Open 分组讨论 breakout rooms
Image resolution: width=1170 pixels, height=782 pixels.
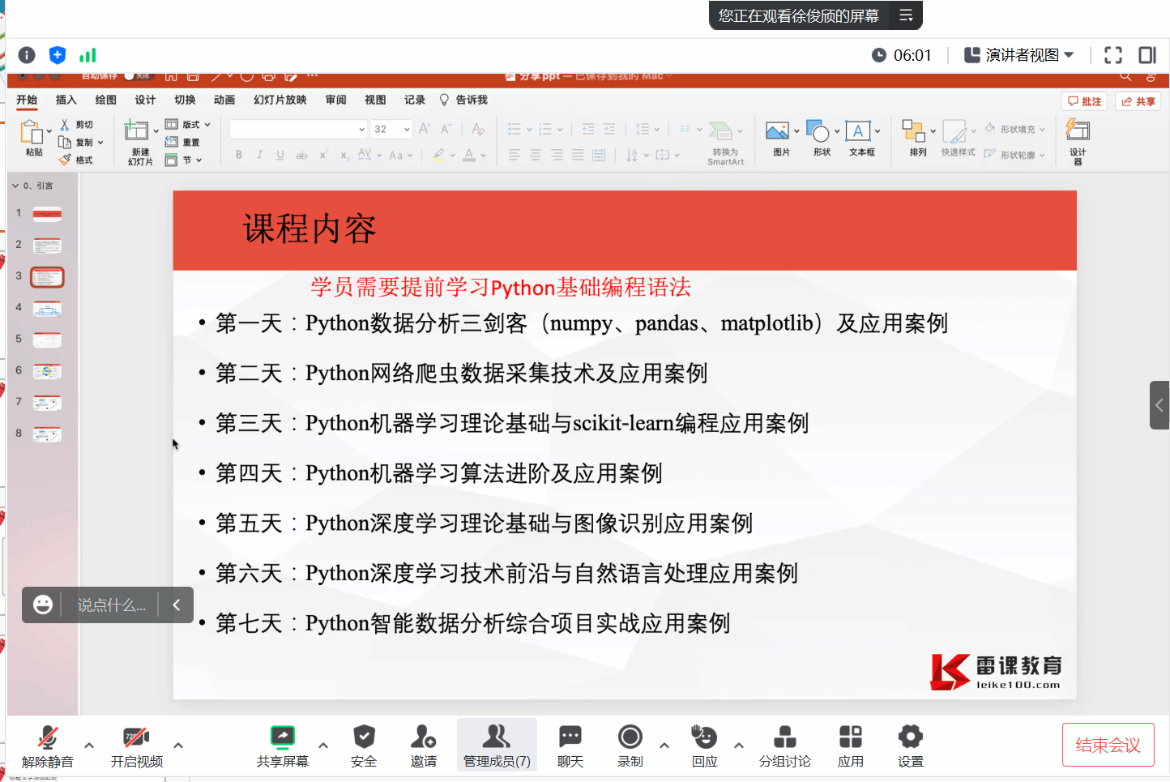[784, 737]
